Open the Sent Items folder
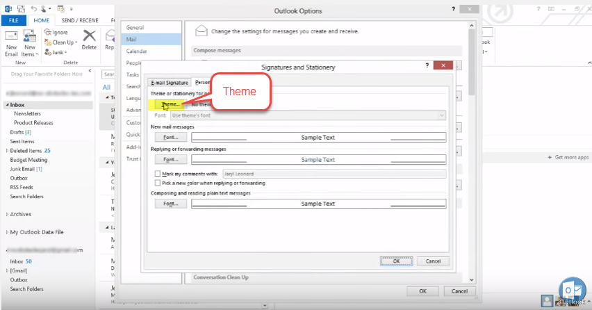 pos(22,141)
